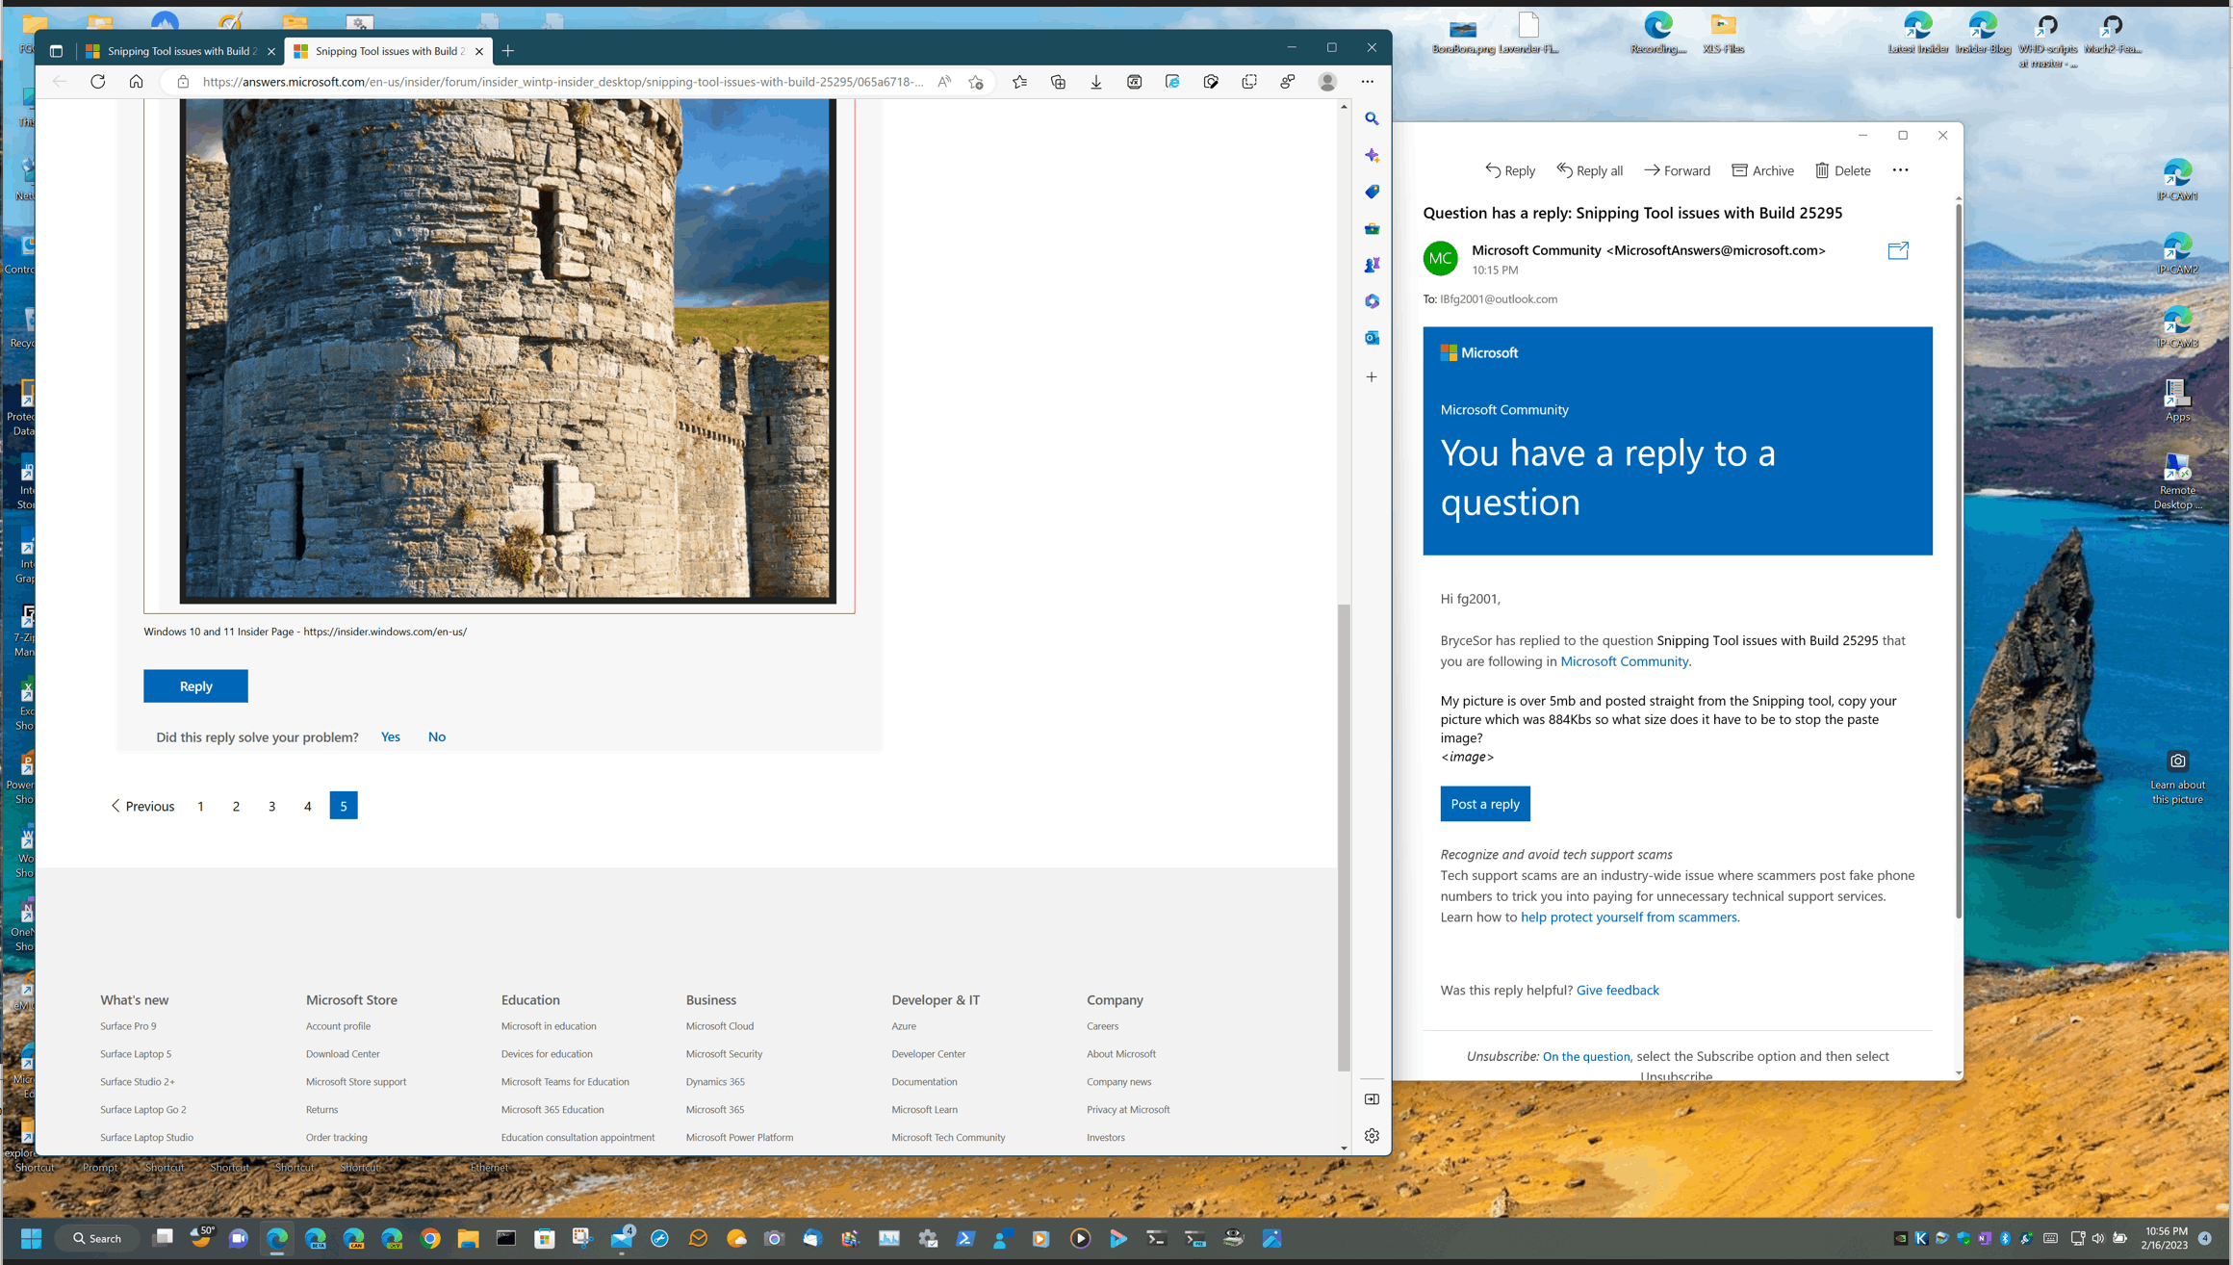
Task: Click the browser Refresh icon
Action: 98,82
